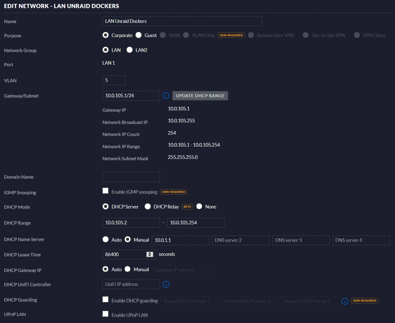Set DHCP Gateway IP to Auto
The height and width of the screenshot is (323, 395).
pos(105,269)
